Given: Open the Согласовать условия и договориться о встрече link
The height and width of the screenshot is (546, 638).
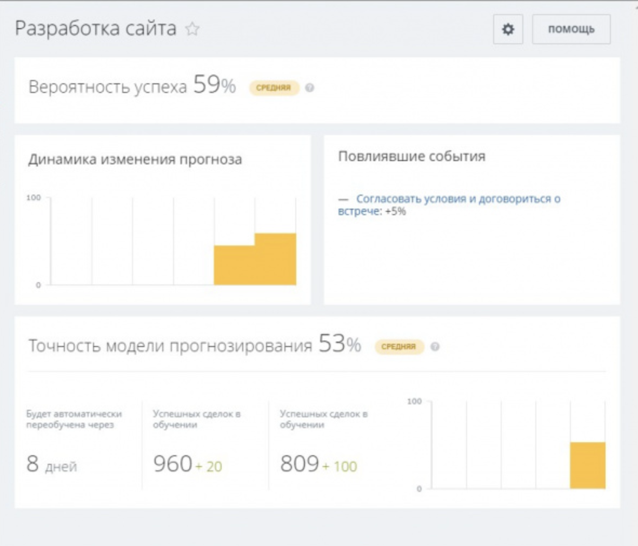Looking at the screenshot, I should pyautogui.click(x=449, y=205).
